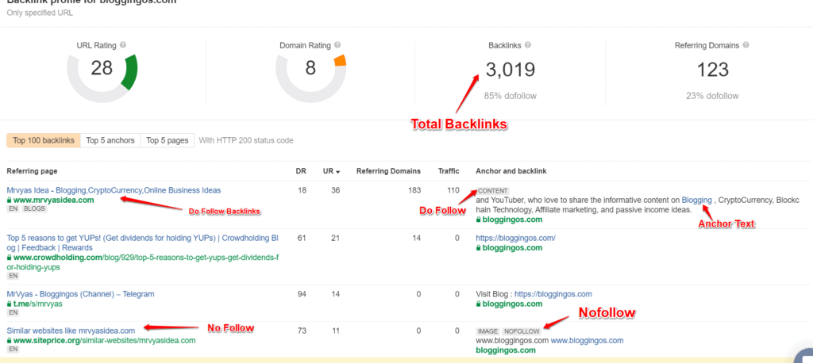This screenshot has height=363, width=813.
Task: Sort by the UR column arrow
Action: (338, 171)
